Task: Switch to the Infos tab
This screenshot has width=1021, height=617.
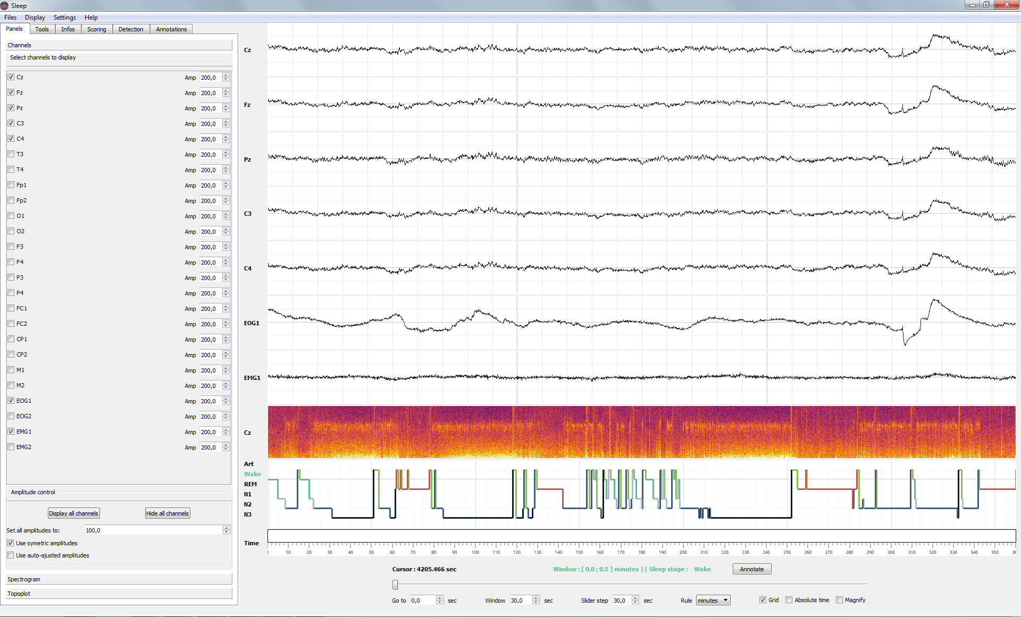Action: point(68,29)
